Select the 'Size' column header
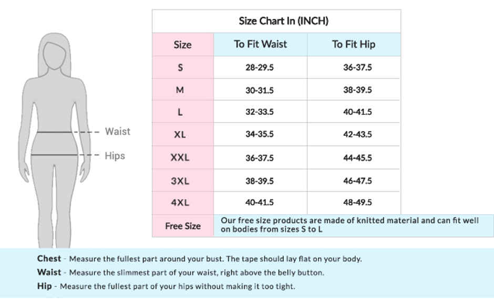This screenshot has width=494, height=306. (x=182, y=45)
